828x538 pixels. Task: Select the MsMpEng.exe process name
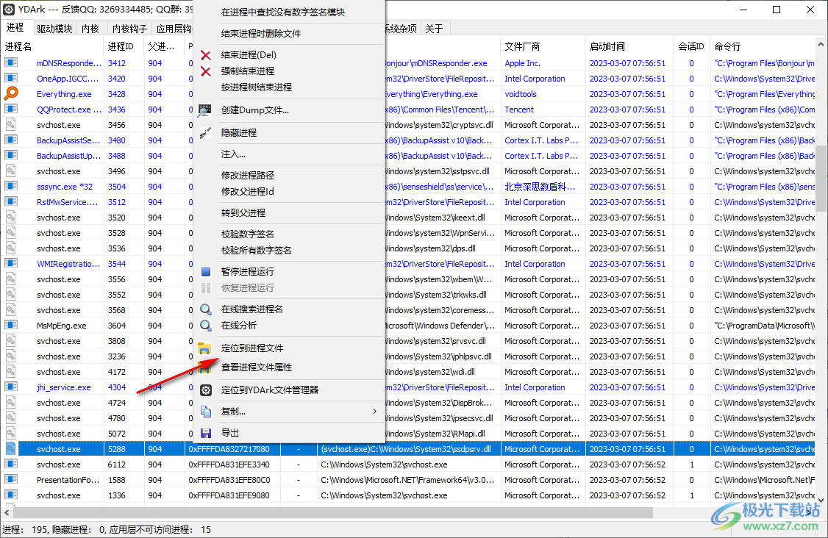coord(61,326)
